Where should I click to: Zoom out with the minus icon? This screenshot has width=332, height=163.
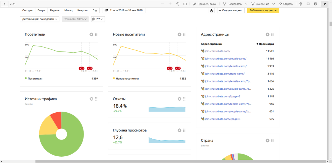tap(162, 4)
